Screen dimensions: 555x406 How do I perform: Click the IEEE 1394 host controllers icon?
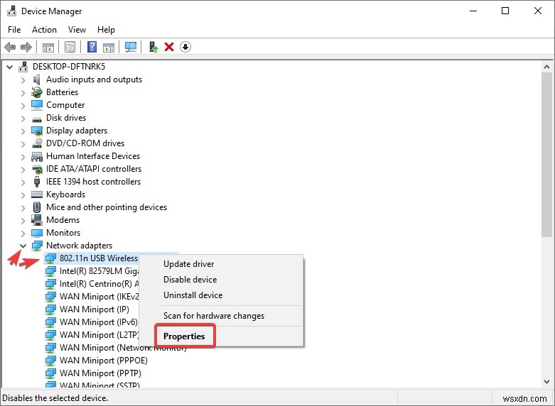(37, 182)
